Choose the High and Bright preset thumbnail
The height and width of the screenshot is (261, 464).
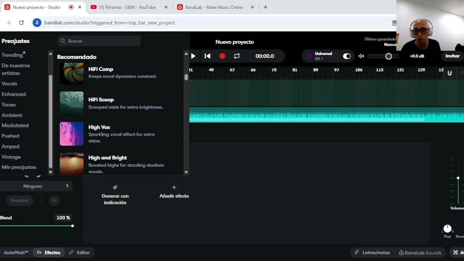(71, 163)
